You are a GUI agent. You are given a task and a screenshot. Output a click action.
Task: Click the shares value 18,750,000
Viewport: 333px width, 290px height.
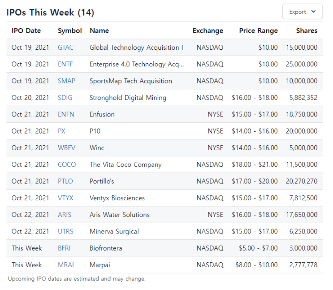(x=302, y=114)
